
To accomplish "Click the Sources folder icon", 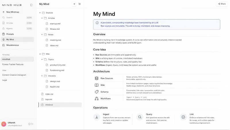I will pyautogui.click(x=43, y=13).
